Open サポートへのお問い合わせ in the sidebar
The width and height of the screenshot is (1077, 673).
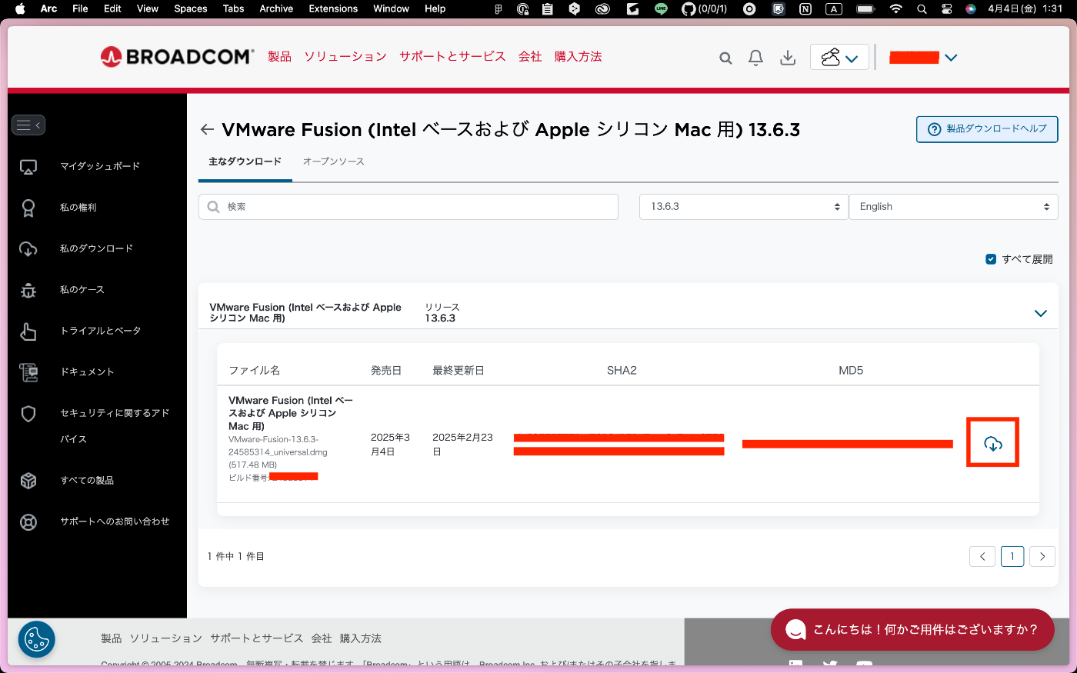(115, 521)
